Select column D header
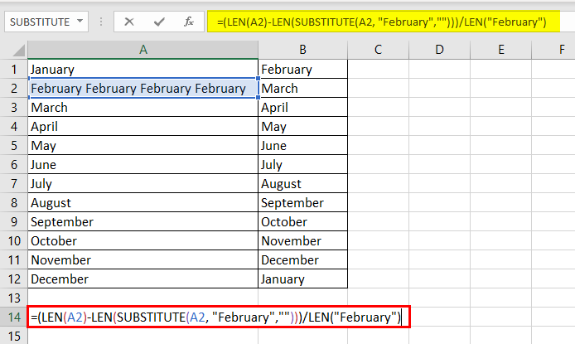 (x=439, y=50)
